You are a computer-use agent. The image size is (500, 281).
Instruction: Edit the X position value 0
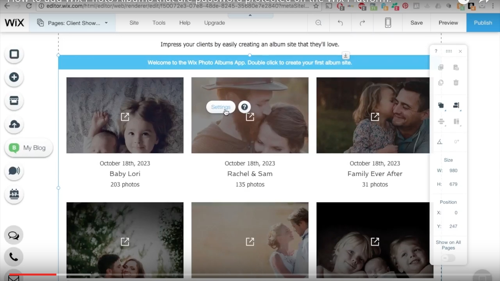tap(455, 213)
